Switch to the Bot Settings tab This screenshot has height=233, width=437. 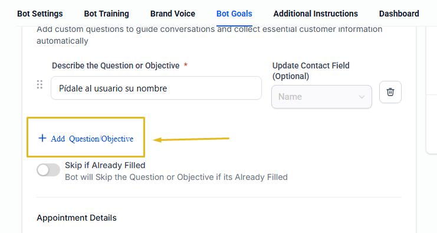pos(40,14)
